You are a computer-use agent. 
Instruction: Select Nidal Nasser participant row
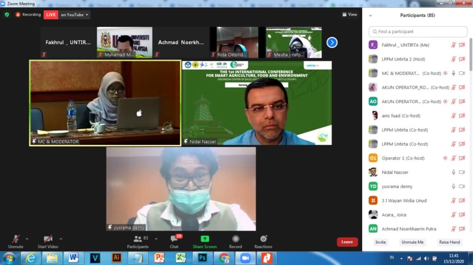point(418,172)
